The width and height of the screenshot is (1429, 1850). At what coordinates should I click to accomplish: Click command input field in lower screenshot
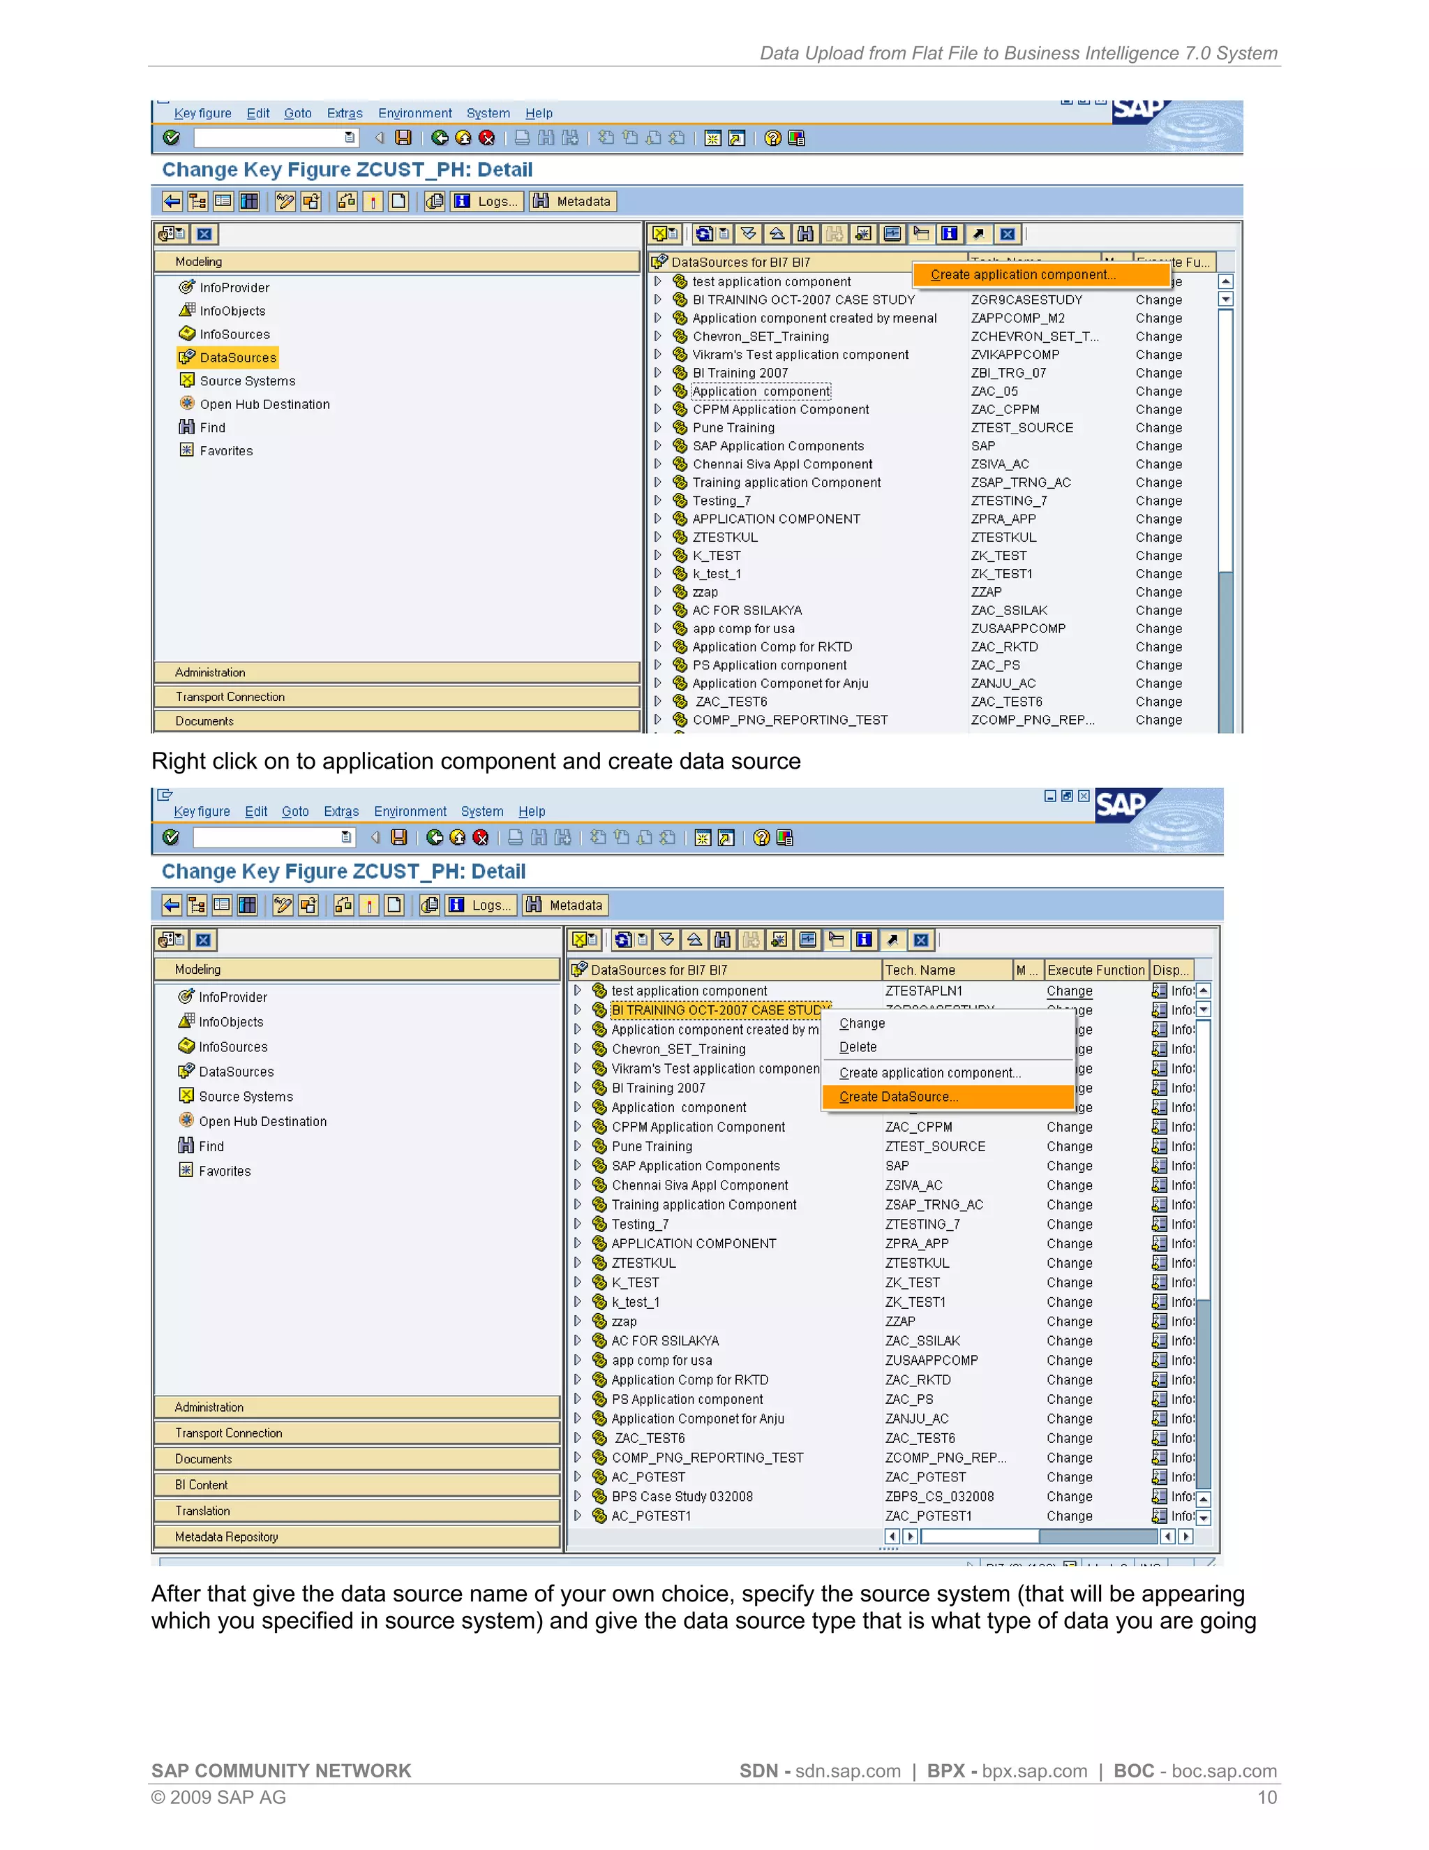tap(265, 838)
